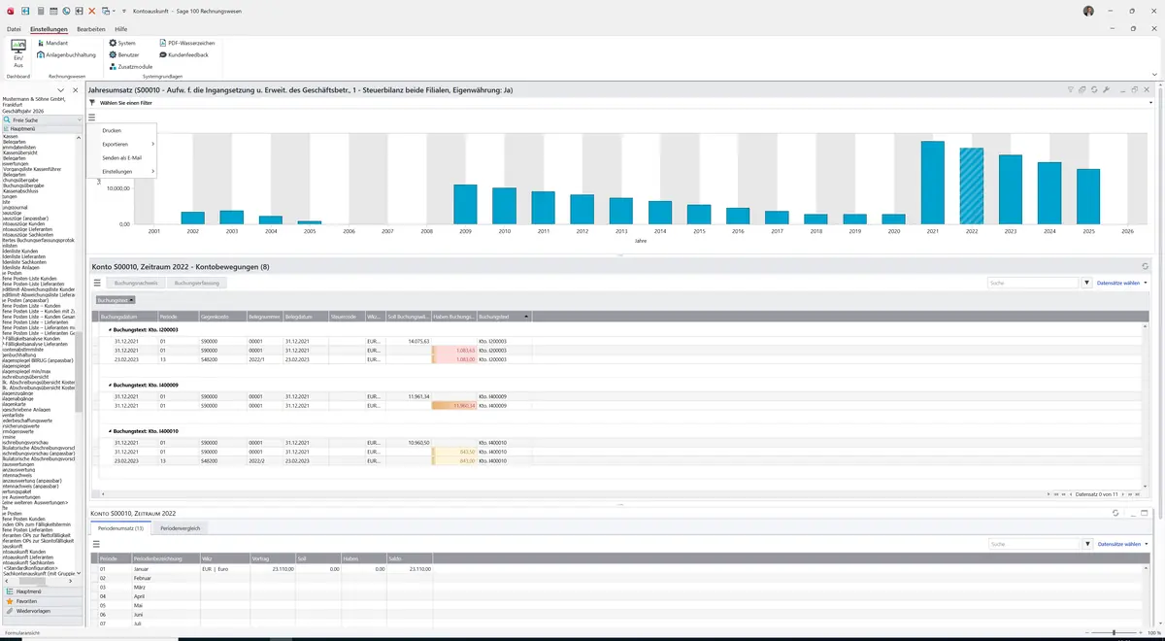Select Periodenvergleich tab
The height and width of the screenshot is (641, 1165).
[x=179, y=528]
